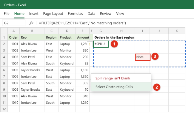The height and width of the screenshot is (118, 194).
Task: Select column H header
Action: 121,31
